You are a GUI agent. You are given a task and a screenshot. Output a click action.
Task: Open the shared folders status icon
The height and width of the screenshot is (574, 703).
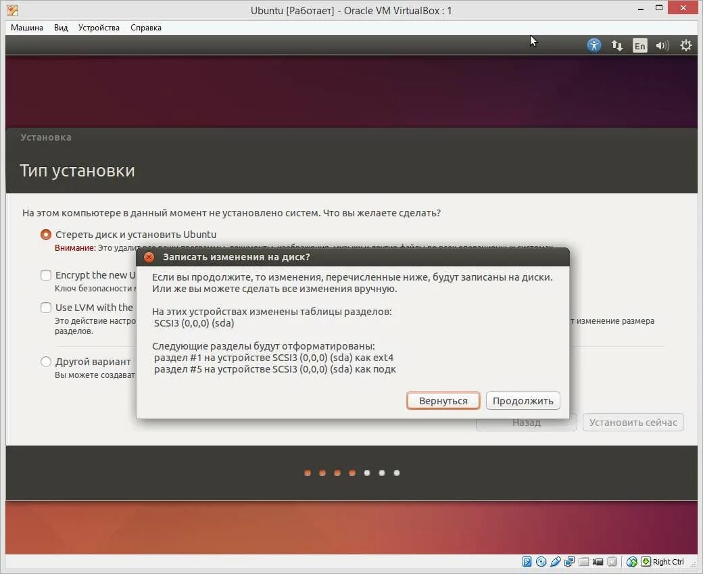pos(583,561)
